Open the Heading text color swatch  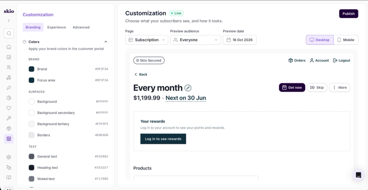click(31, 168)
